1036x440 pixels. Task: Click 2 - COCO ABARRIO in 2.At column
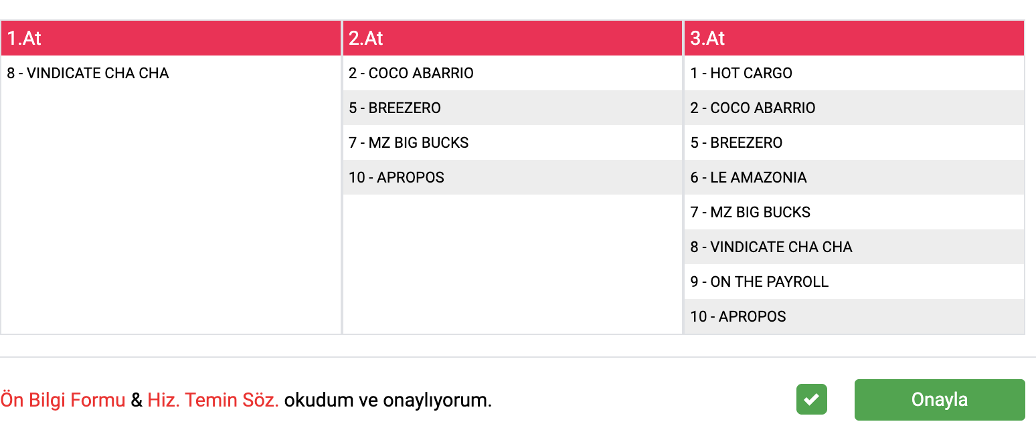pyautogui.click(x=411, y=74)
